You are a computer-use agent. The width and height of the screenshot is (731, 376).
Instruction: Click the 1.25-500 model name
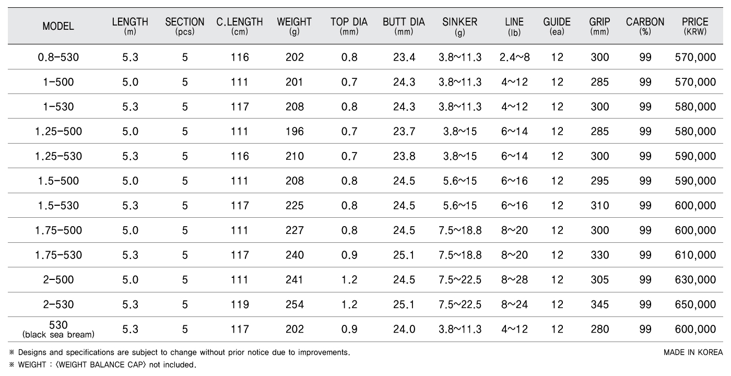pyautogui.click(x=58, y=131)
